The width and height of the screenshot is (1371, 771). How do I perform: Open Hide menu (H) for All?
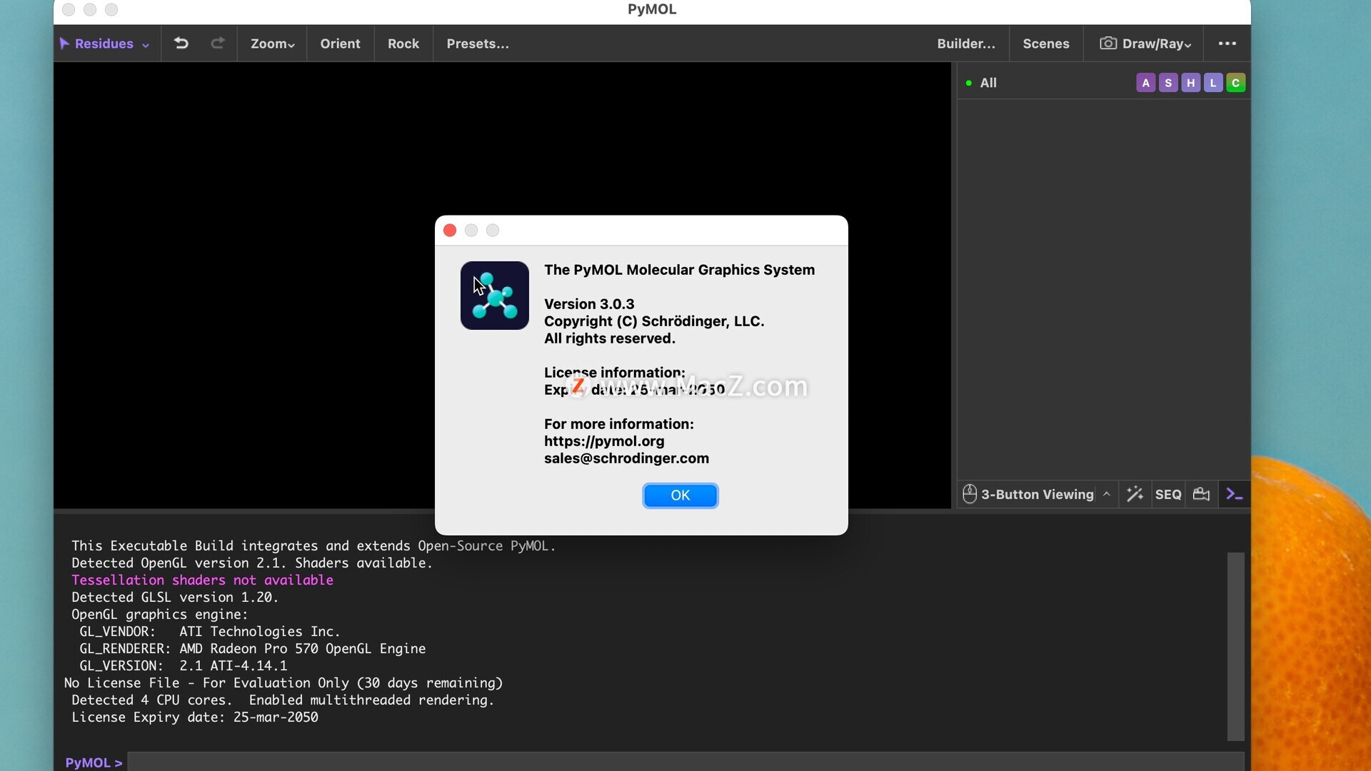tap(1190, 83)
